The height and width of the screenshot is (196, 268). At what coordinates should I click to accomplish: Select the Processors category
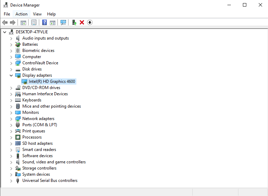point(32,137)
